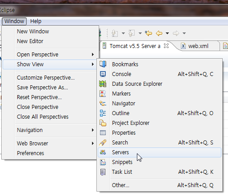Viewport: 228px width, 196px height.
Task: Open Forward history dropdown arrow
Action: [184, 33]
